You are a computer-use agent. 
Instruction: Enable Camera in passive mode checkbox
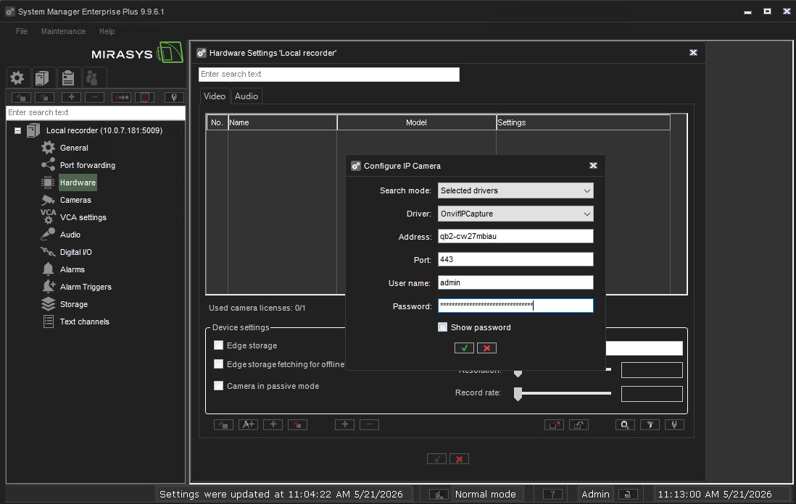point(219,386)
